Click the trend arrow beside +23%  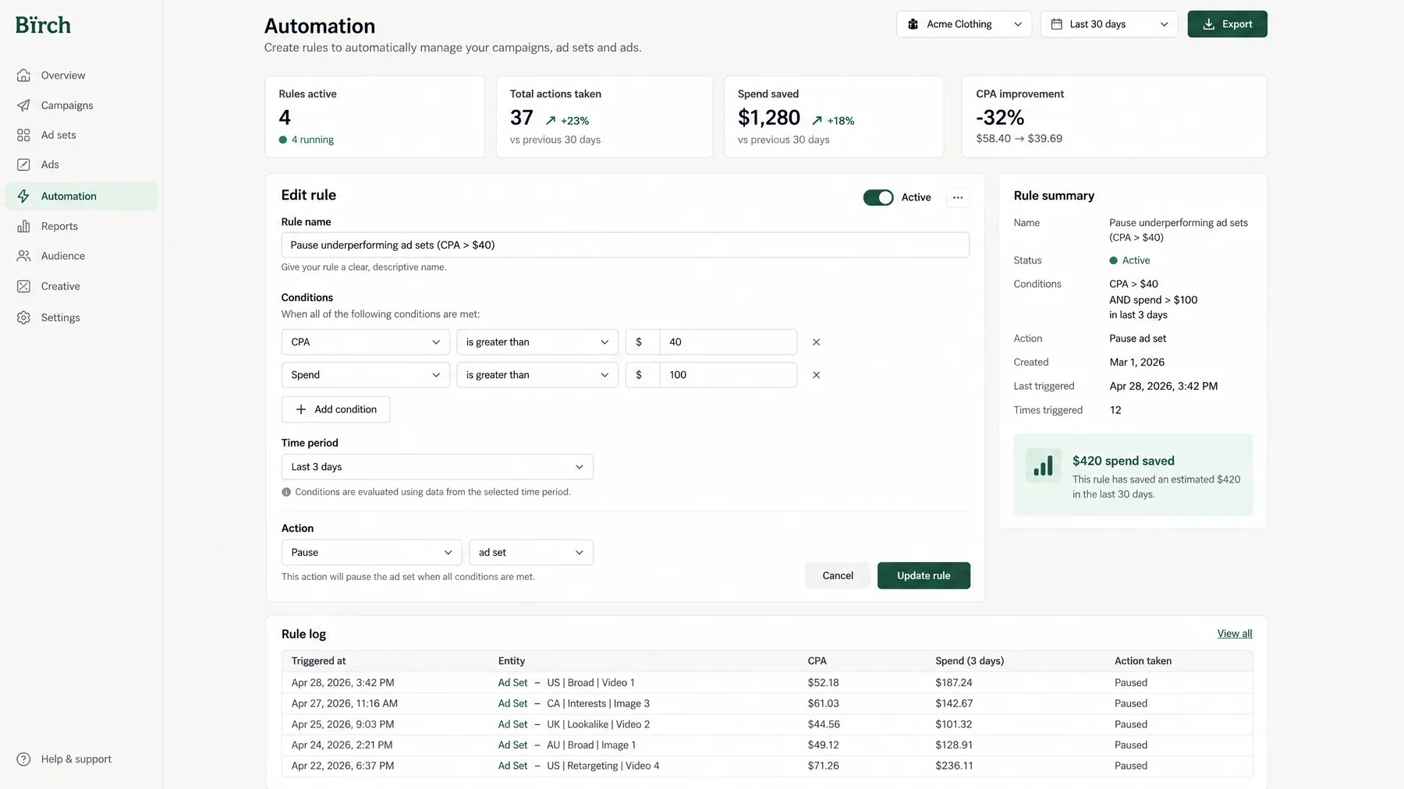(551, 121)
